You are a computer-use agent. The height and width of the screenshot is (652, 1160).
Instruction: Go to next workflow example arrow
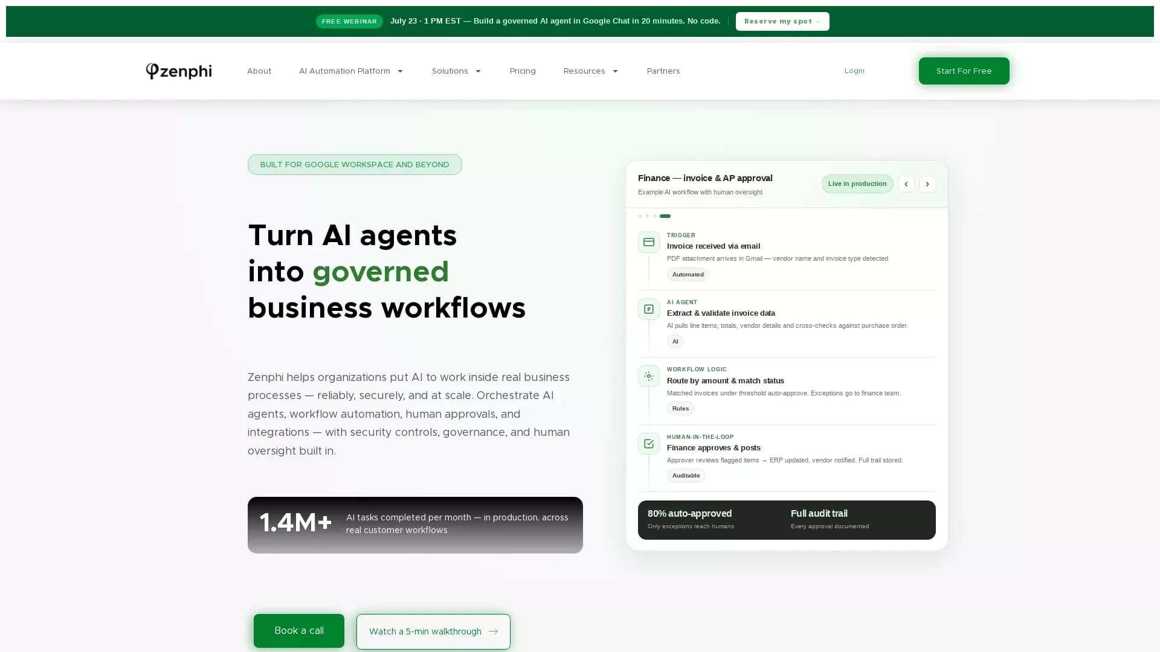tap(927, 184)
